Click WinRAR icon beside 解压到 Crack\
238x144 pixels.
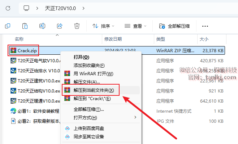pyautogui.click(x=67, y=98)
